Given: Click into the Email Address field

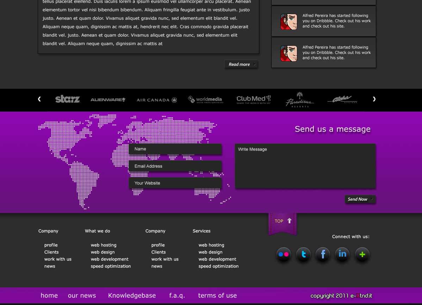Looking at the screenshot, I should tap(175, 166).
